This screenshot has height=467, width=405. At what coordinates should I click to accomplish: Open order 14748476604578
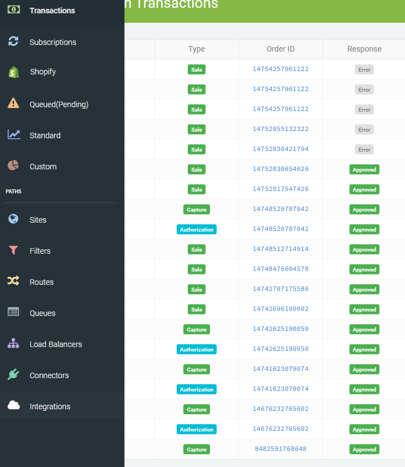(281, 269)
